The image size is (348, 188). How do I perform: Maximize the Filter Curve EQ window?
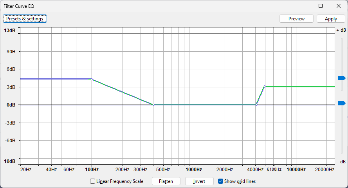pyautogui.click(x=321, y=6)
